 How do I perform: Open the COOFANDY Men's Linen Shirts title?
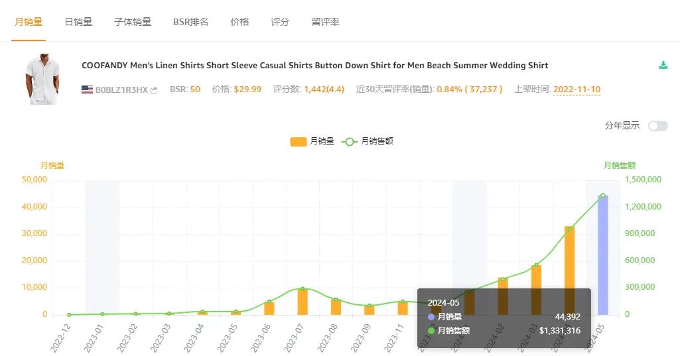(x=315, y=66)
